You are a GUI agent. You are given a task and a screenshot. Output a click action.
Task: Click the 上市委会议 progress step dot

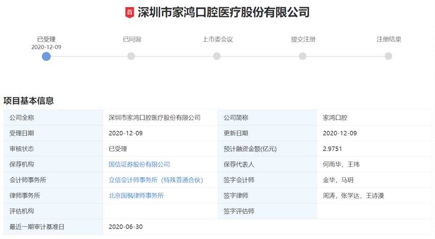[217, 56]
